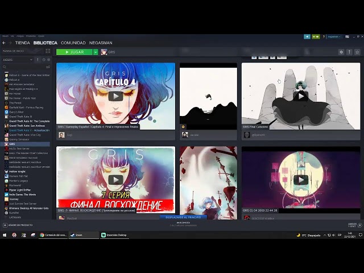This screenshot has width=364, height=273.
Task: Select Grand Theft Auto: San Andreas
Action: pos(27,126)
